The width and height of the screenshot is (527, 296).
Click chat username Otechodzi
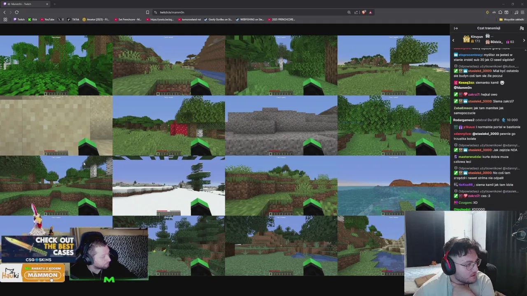pyautogui.click(x=462, y=209)
